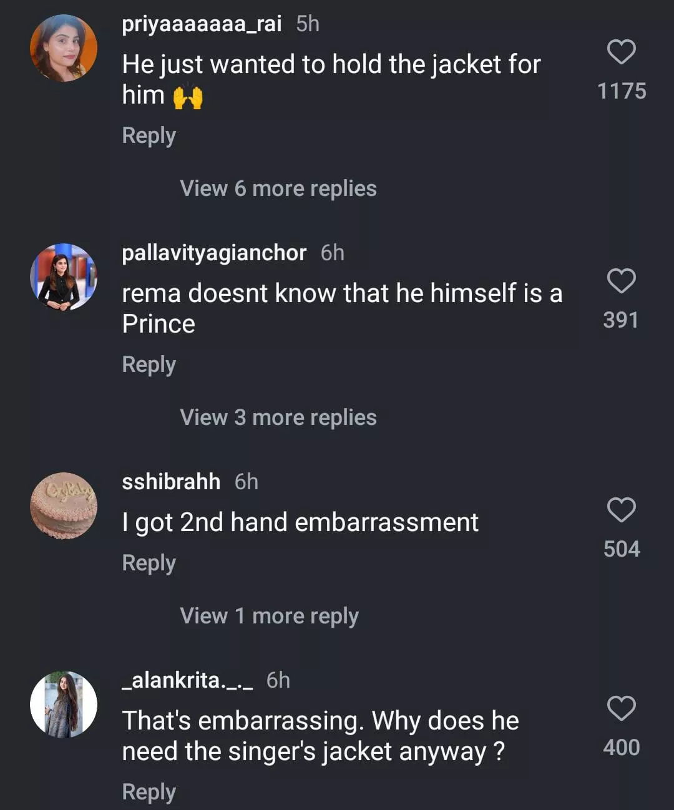The height and width of the screenshot is (810, 674).
Task: Open pallavityagianchor's profile picture
Action: (64, 277)
